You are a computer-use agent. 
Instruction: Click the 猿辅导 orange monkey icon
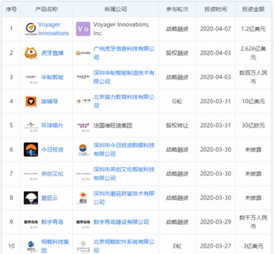point(31,101)
